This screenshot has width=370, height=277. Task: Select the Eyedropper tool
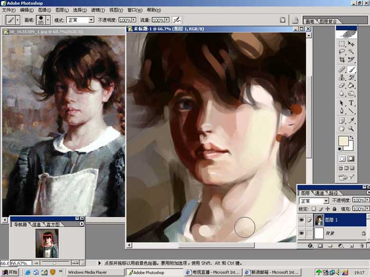click(x=351, y=121)
